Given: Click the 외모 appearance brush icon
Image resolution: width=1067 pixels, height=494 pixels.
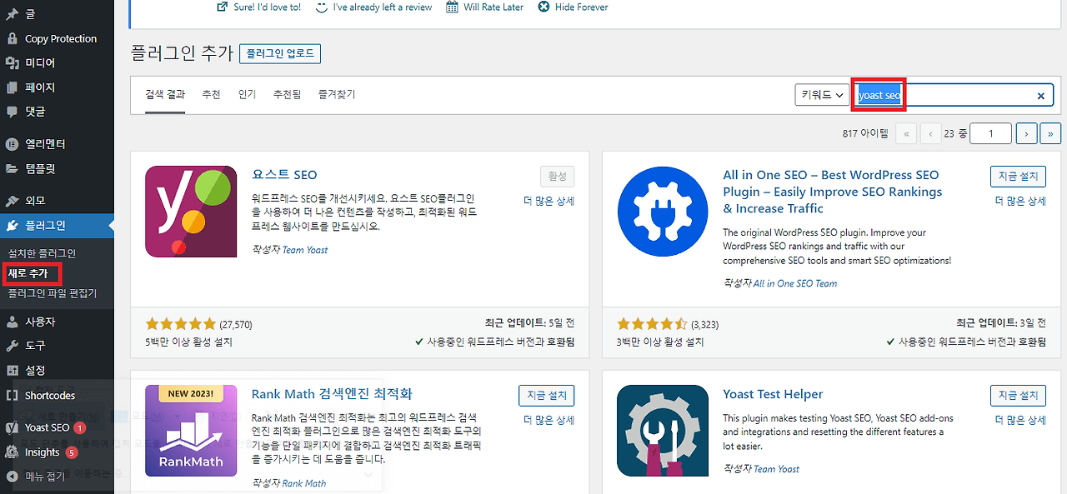Looking at the screenshot, I should 12,201.
